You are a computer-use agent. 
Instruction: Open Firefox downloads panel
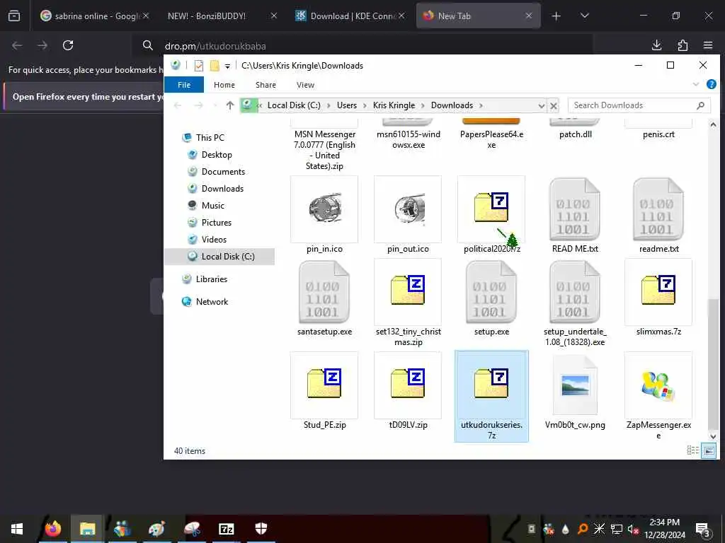(x=656, y=45)
